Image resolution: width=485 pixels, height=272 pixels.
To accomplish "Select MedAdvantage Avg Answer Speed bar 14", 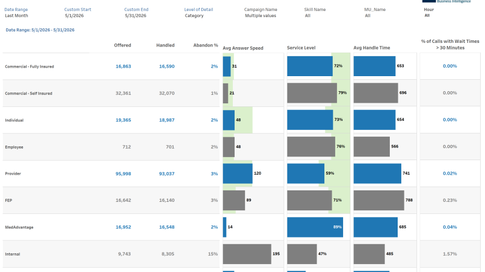I will tap(224, 227).
